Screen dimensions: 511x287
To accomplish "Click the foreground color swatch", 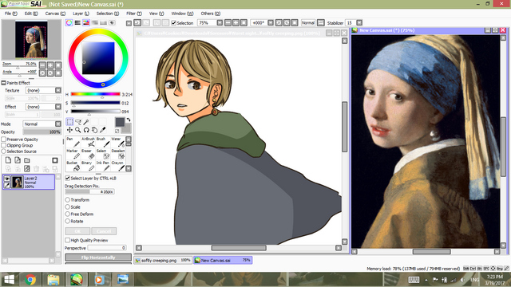I will pos(120,122).
